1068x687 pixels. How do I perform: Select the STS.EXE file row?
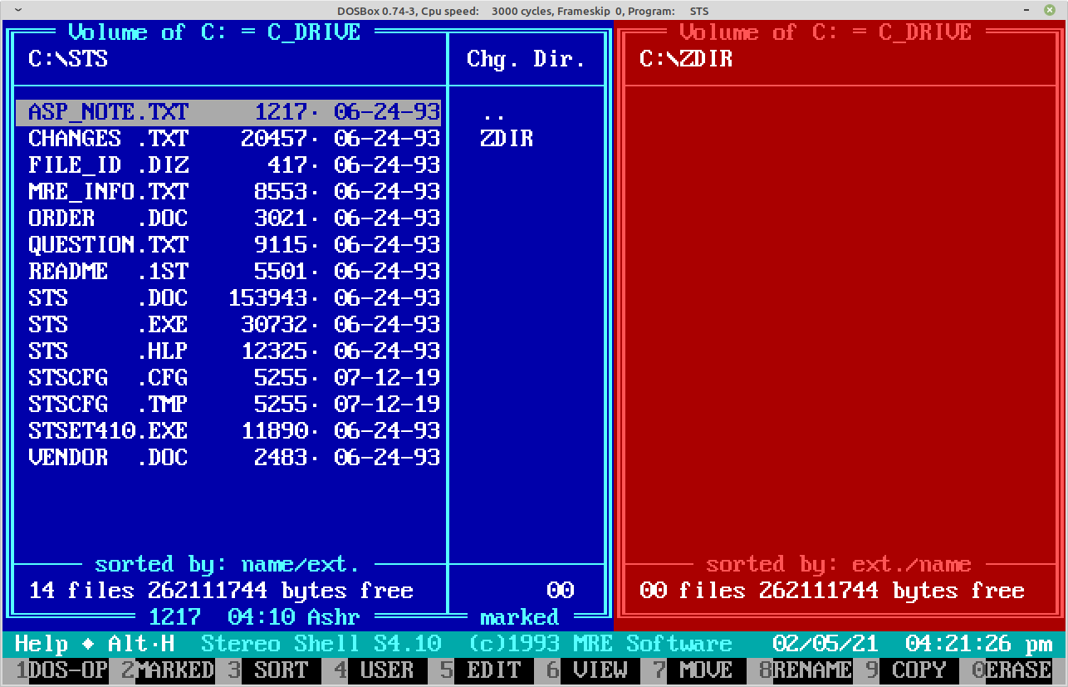click(x=233, y=325)
